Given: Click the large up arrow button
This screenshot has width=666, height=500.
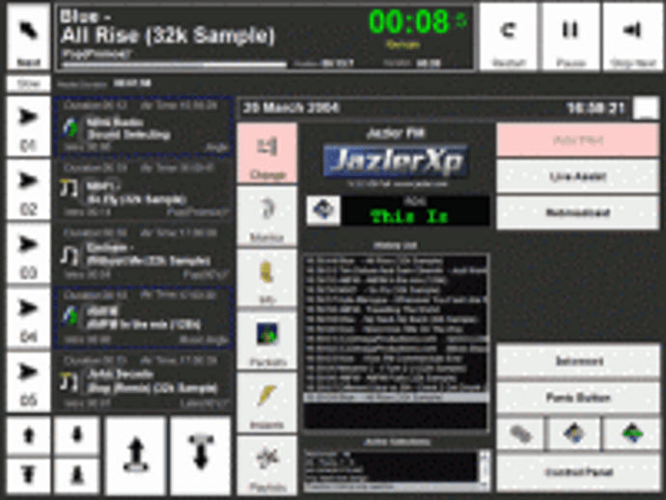Looking at the screenshot, I should pyautogui.click(x=135, y=456).
